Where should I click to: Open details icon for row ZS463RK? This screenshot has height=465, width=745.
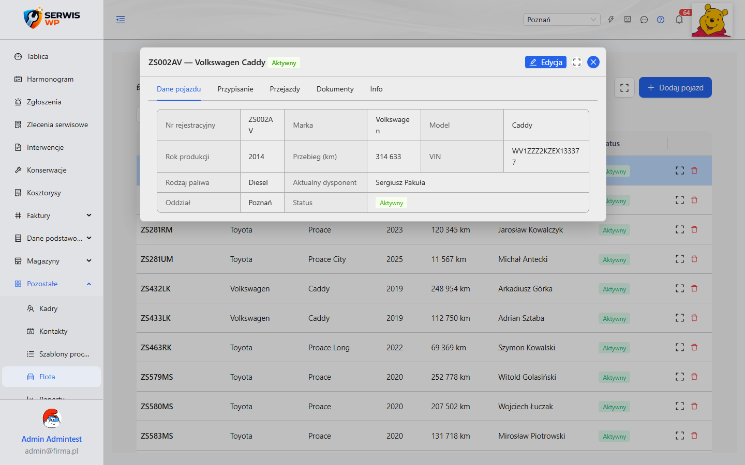(x=680, y=347)
